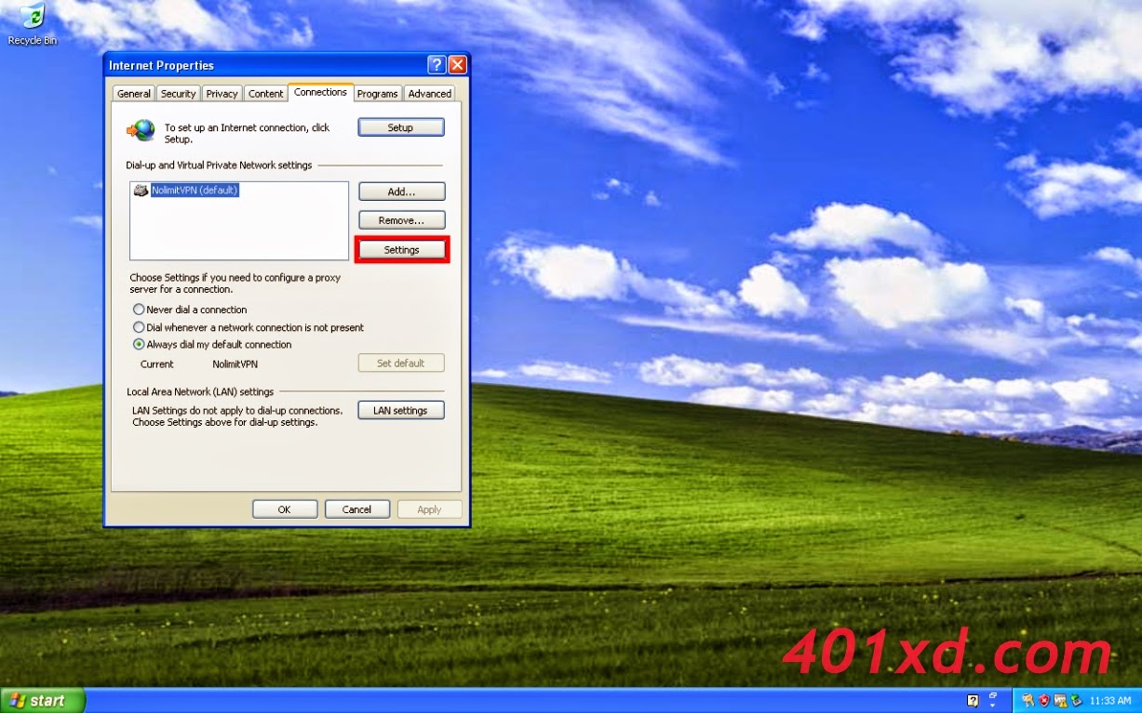Click the NolimitVPN modem icon in list

tap(141, 191)
